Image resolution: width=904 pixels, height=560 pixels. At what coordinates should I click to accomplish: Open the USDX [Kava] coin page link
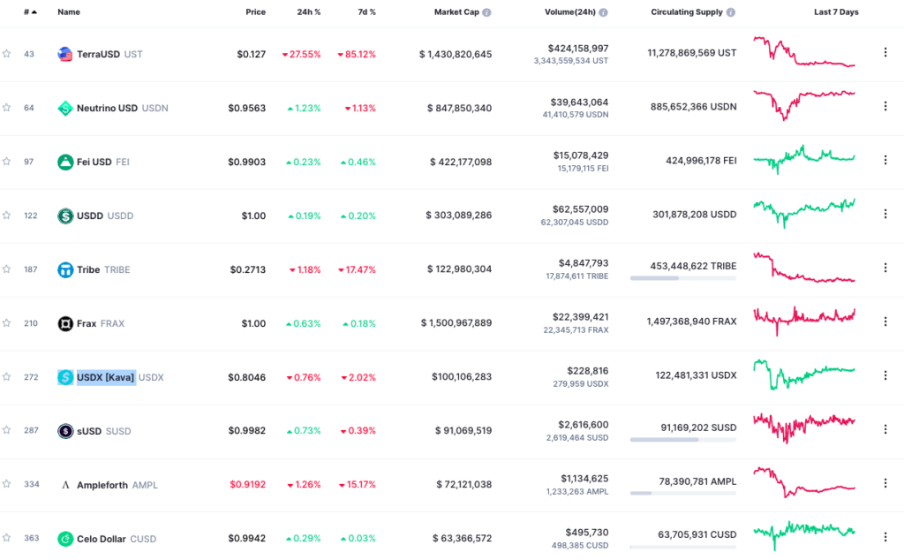click(x=106, y=377)
